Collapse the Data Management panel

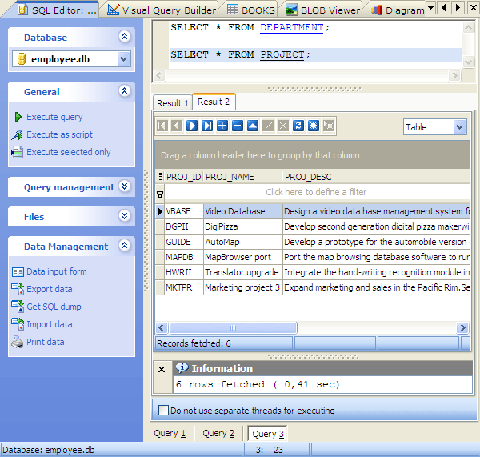124,246
